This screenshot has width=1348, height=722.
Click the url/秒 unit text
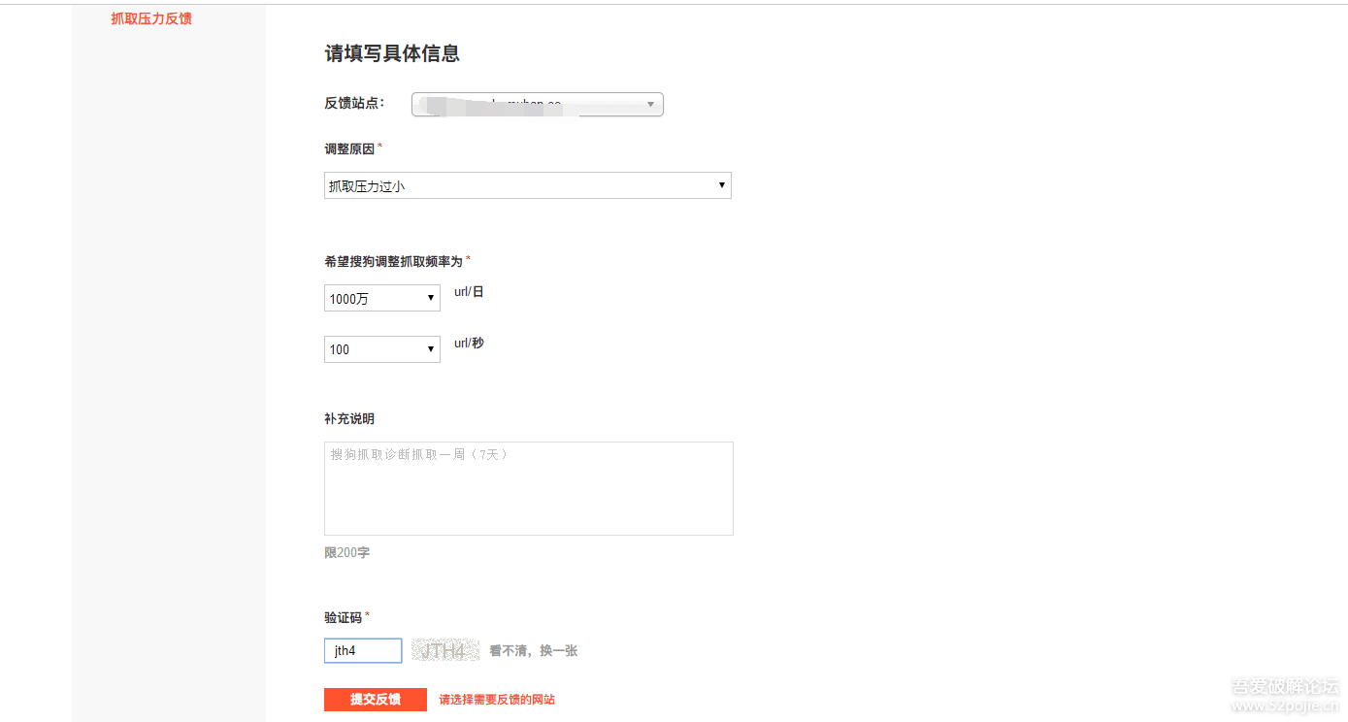[469, 343]
